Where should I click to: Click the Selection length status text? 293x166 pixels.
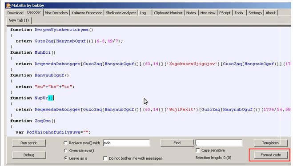click(x=213, y=158)
